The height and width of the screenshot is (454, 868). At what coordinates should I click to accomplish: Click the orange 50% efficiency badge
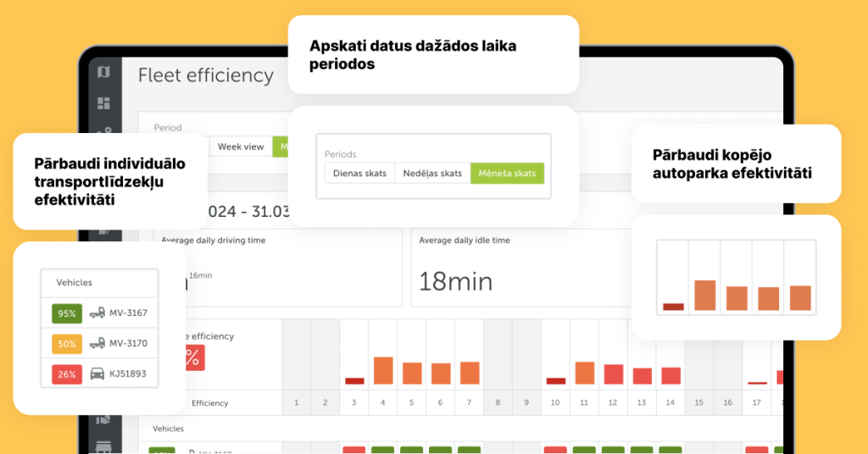click(x=67, y=344)
